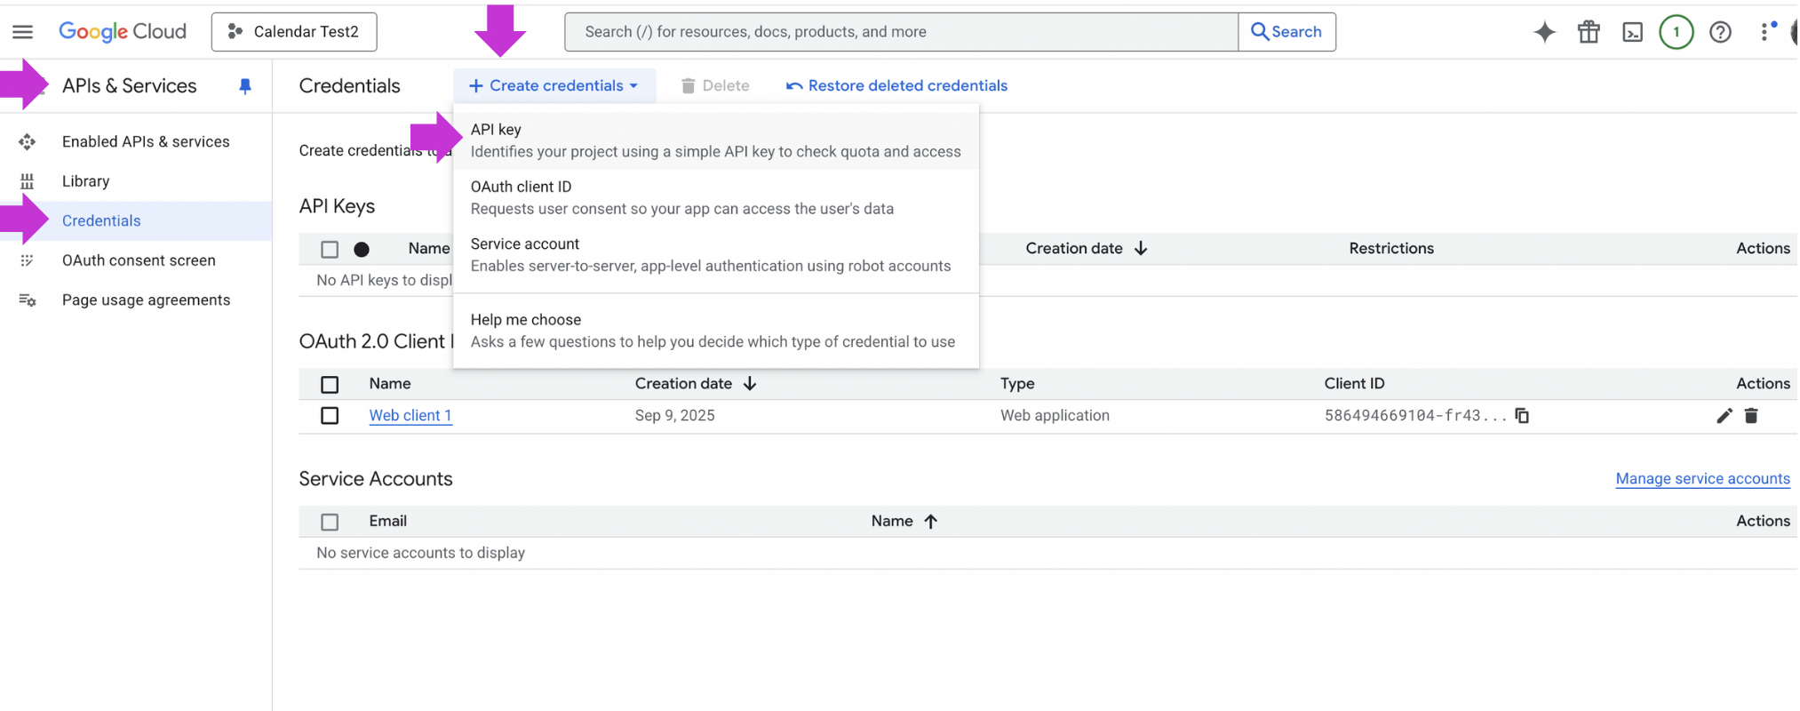Click the Restrictions column header
1800x711 pixels.
pyautogui.click(x=1391, y=249)
